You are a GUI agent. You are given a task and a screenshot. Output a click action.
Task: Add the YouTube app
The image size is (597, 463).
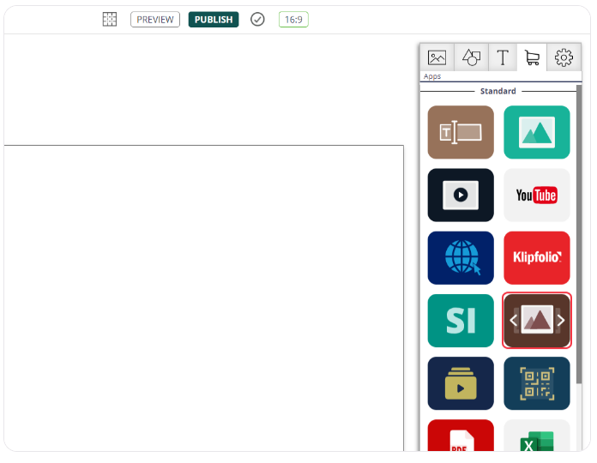(x=537, y=195)
